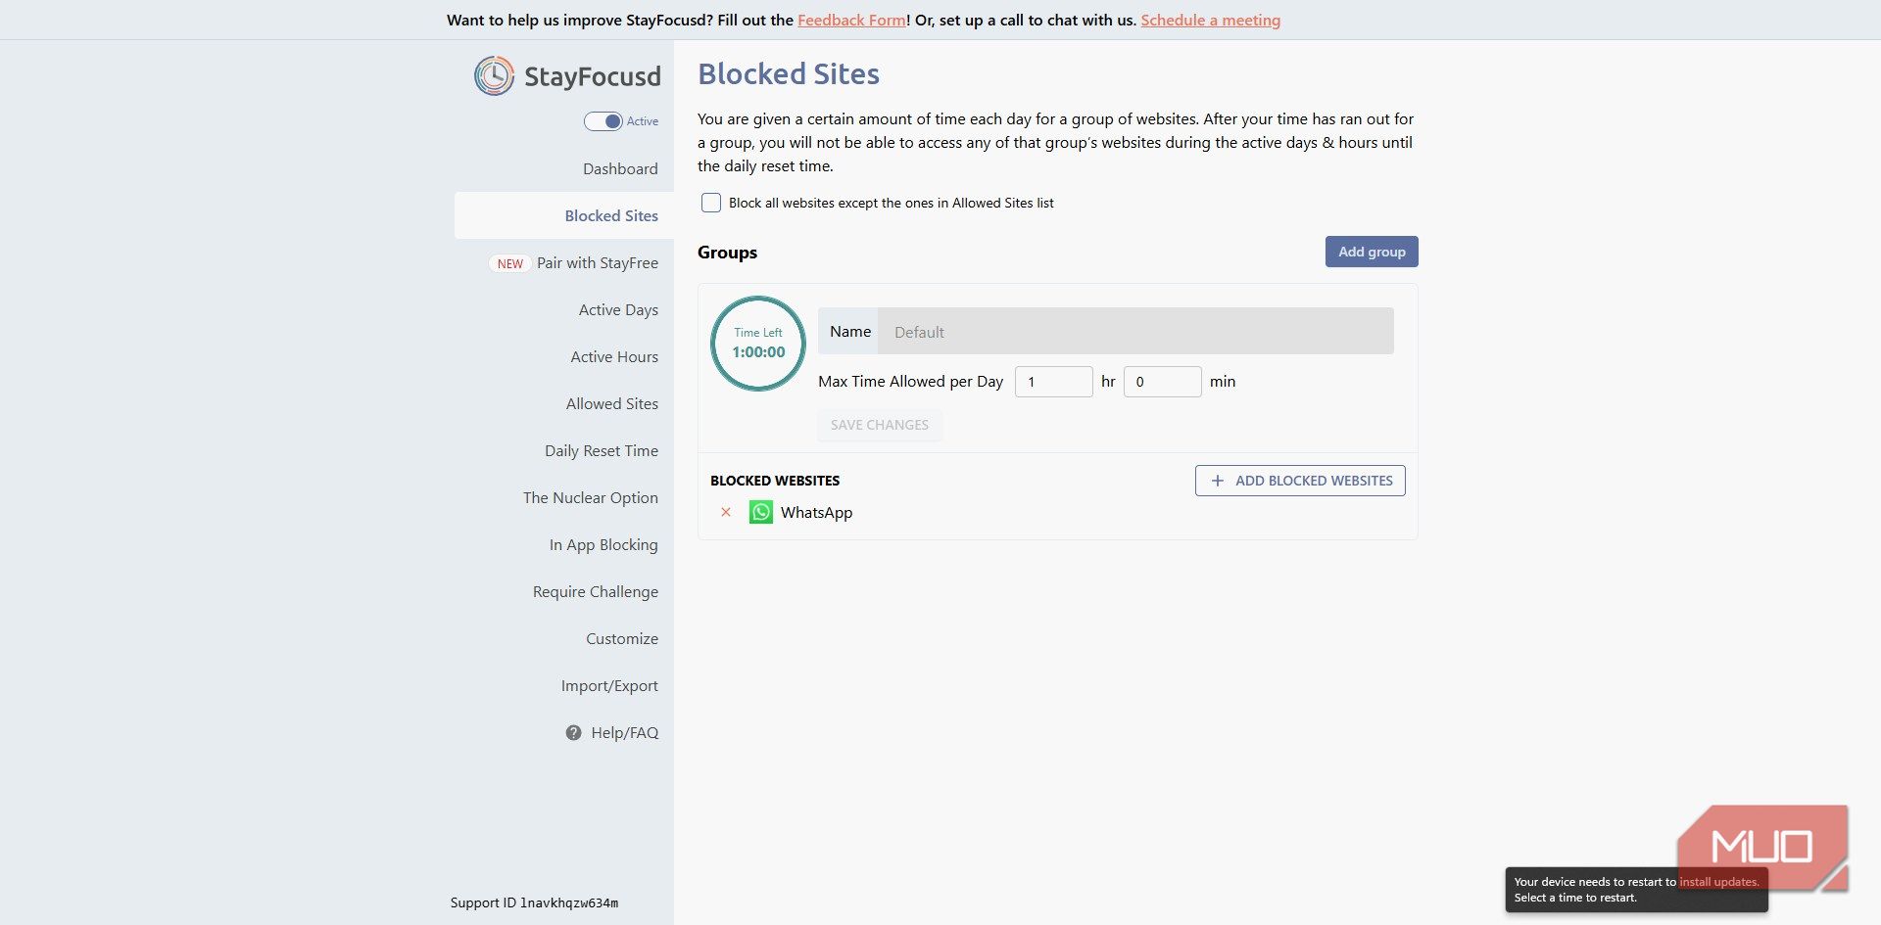
Task: Click the Add group button
Action: pyautogui.click(x=1372, y=252)
